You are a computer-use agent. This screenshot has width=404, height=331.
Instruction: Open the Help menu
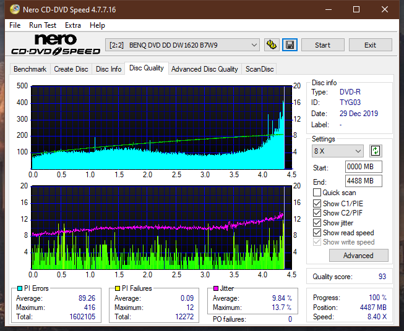[97, 25]
